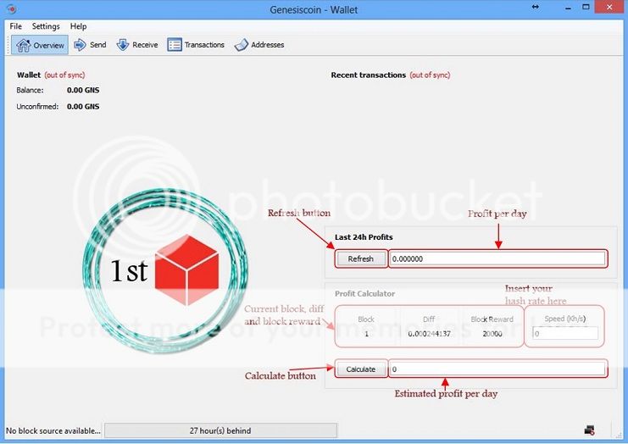
Task: Click the 'No block source available...' status text
Action: click(x=53, y=430)
